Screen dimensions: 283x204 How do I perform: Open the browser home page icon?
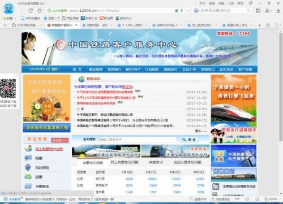click(40, 11)
